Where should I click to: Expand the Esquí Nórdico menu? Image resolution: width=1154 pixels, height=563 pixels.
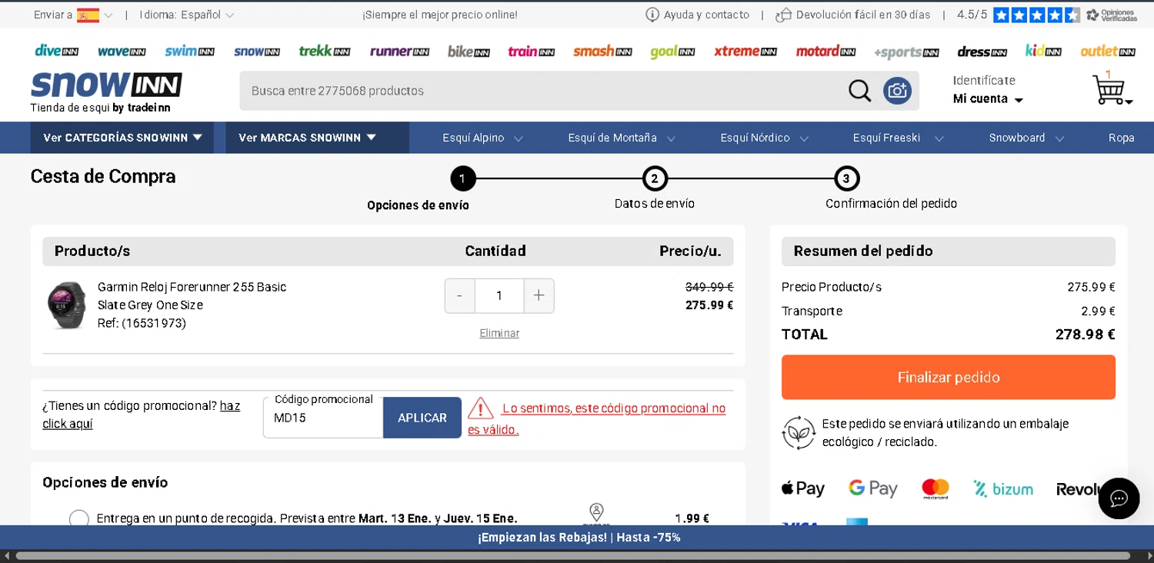point(764,138)
